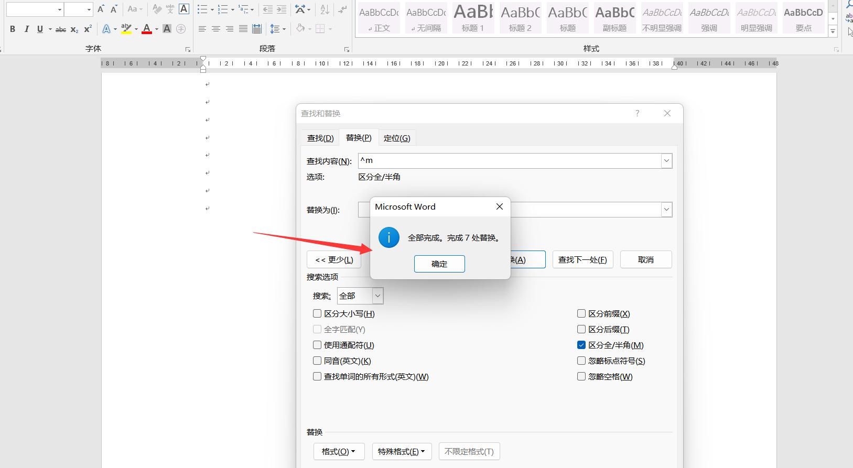
Task: Apply underline to text
Action: pos(40,29)
